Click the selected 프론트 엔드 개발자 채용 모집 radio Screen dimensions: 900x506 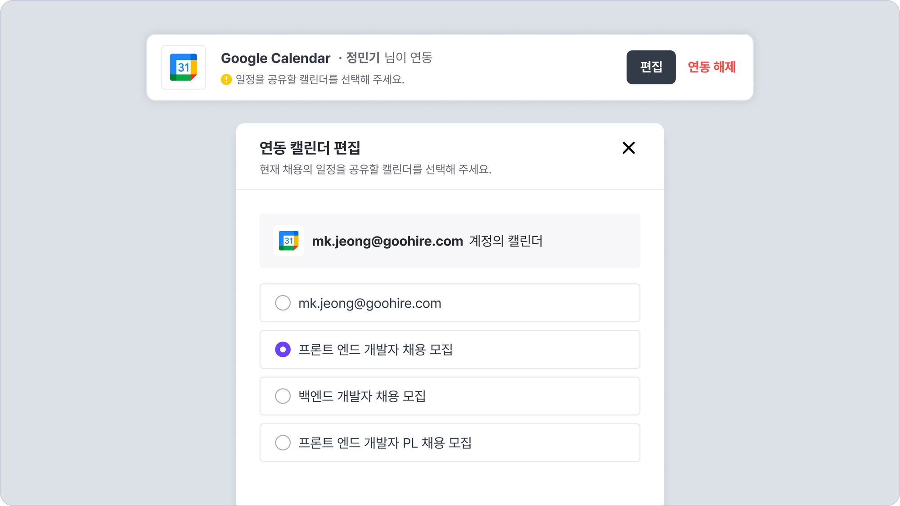click(283, 349)
